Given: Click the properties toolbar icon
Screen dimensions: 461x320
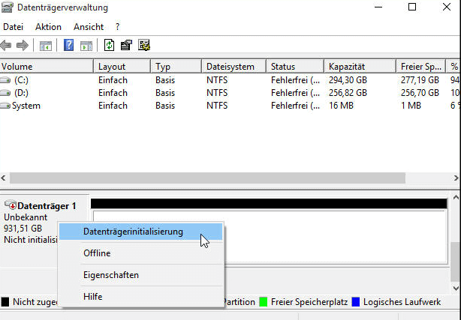Looking at the screenshot, I should coord(127,45).
